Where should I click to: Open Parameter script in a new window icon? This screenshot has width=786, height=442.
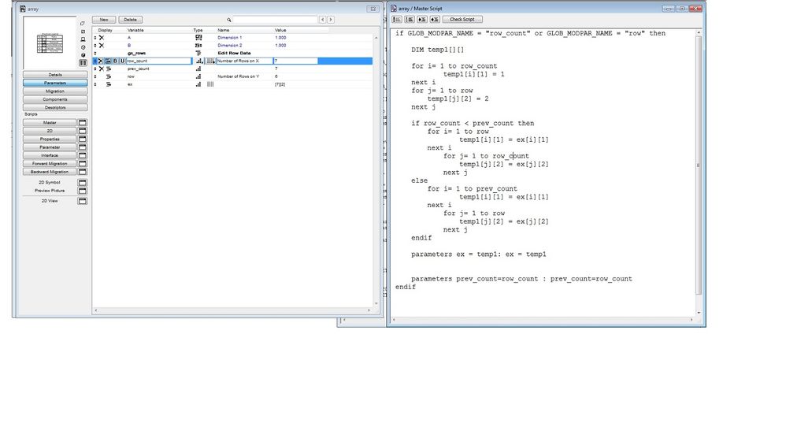(83, 147)
